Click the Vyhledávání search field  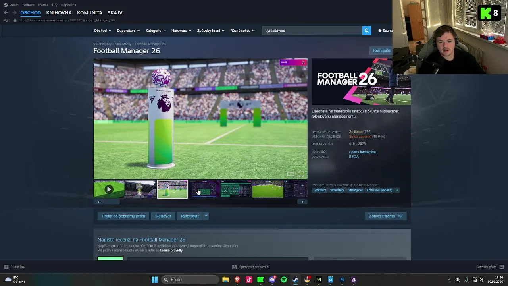pos(312,30)
